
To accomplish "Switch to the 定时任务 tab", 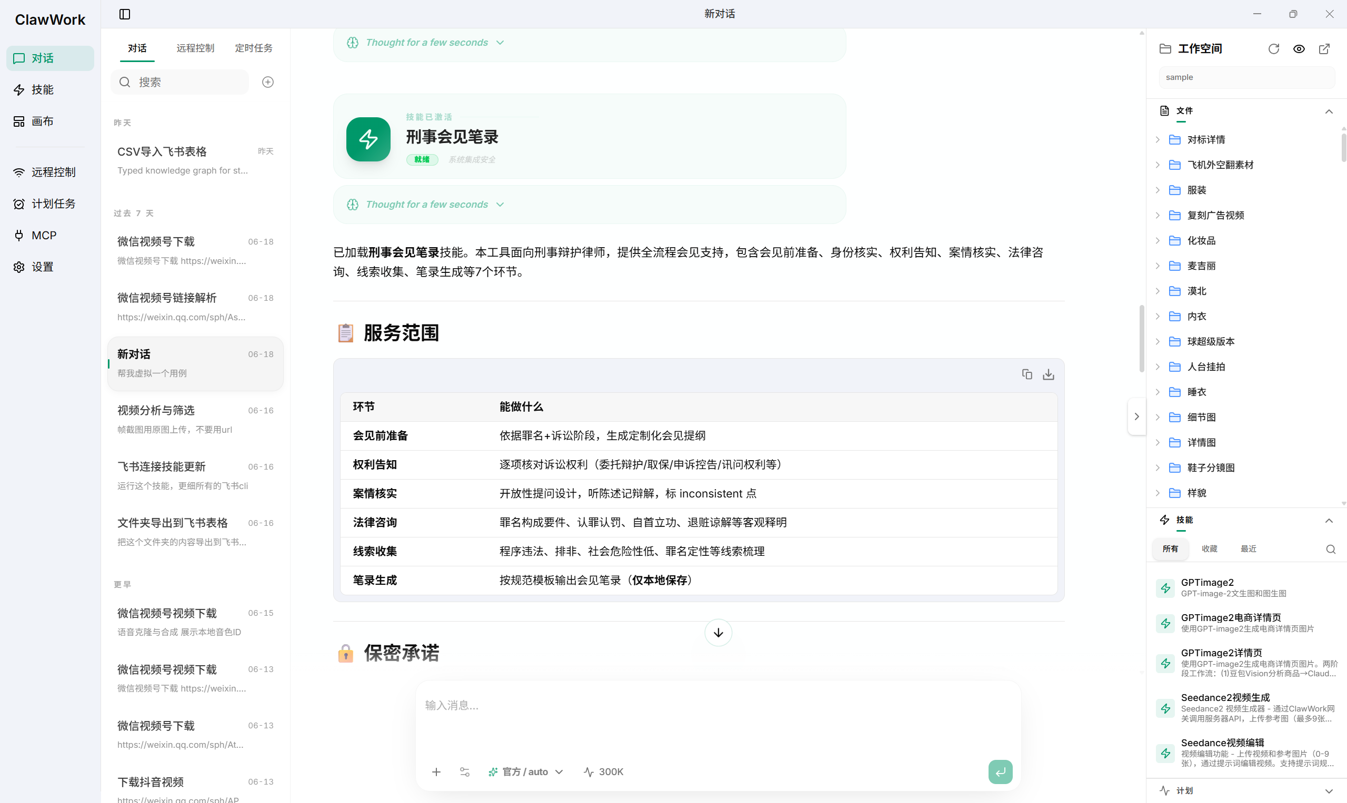I will 254,48.
